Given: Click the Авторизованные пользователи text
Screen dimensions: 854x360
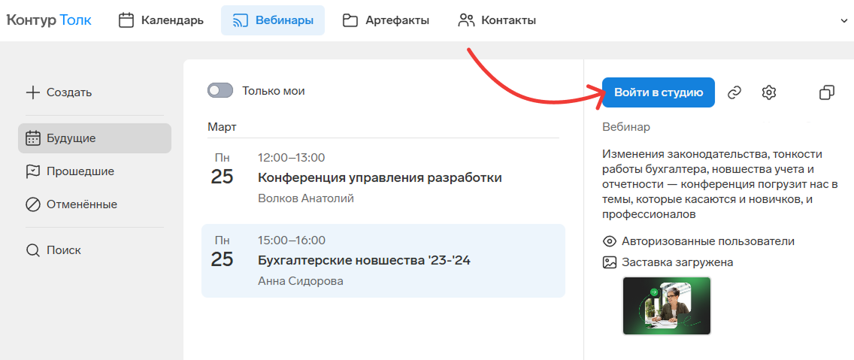Looking at the screenshot, I should tap(708, 241).
